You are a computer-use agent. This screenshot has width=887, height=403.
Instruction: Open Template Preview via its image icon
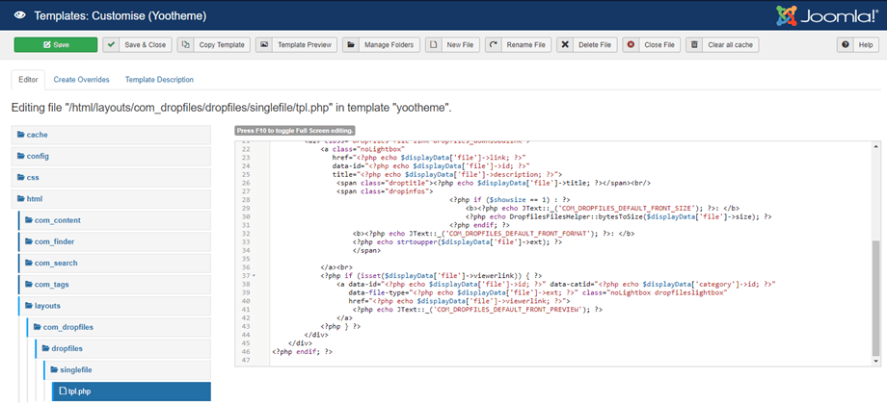click(x=264, y=45)
